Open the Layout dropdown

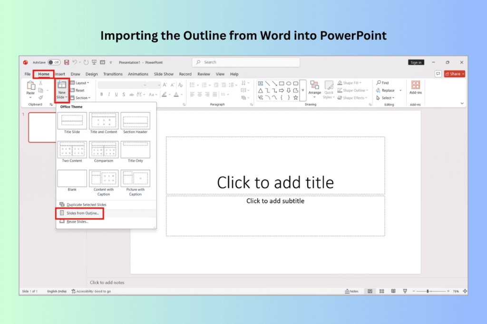(80, 83)
